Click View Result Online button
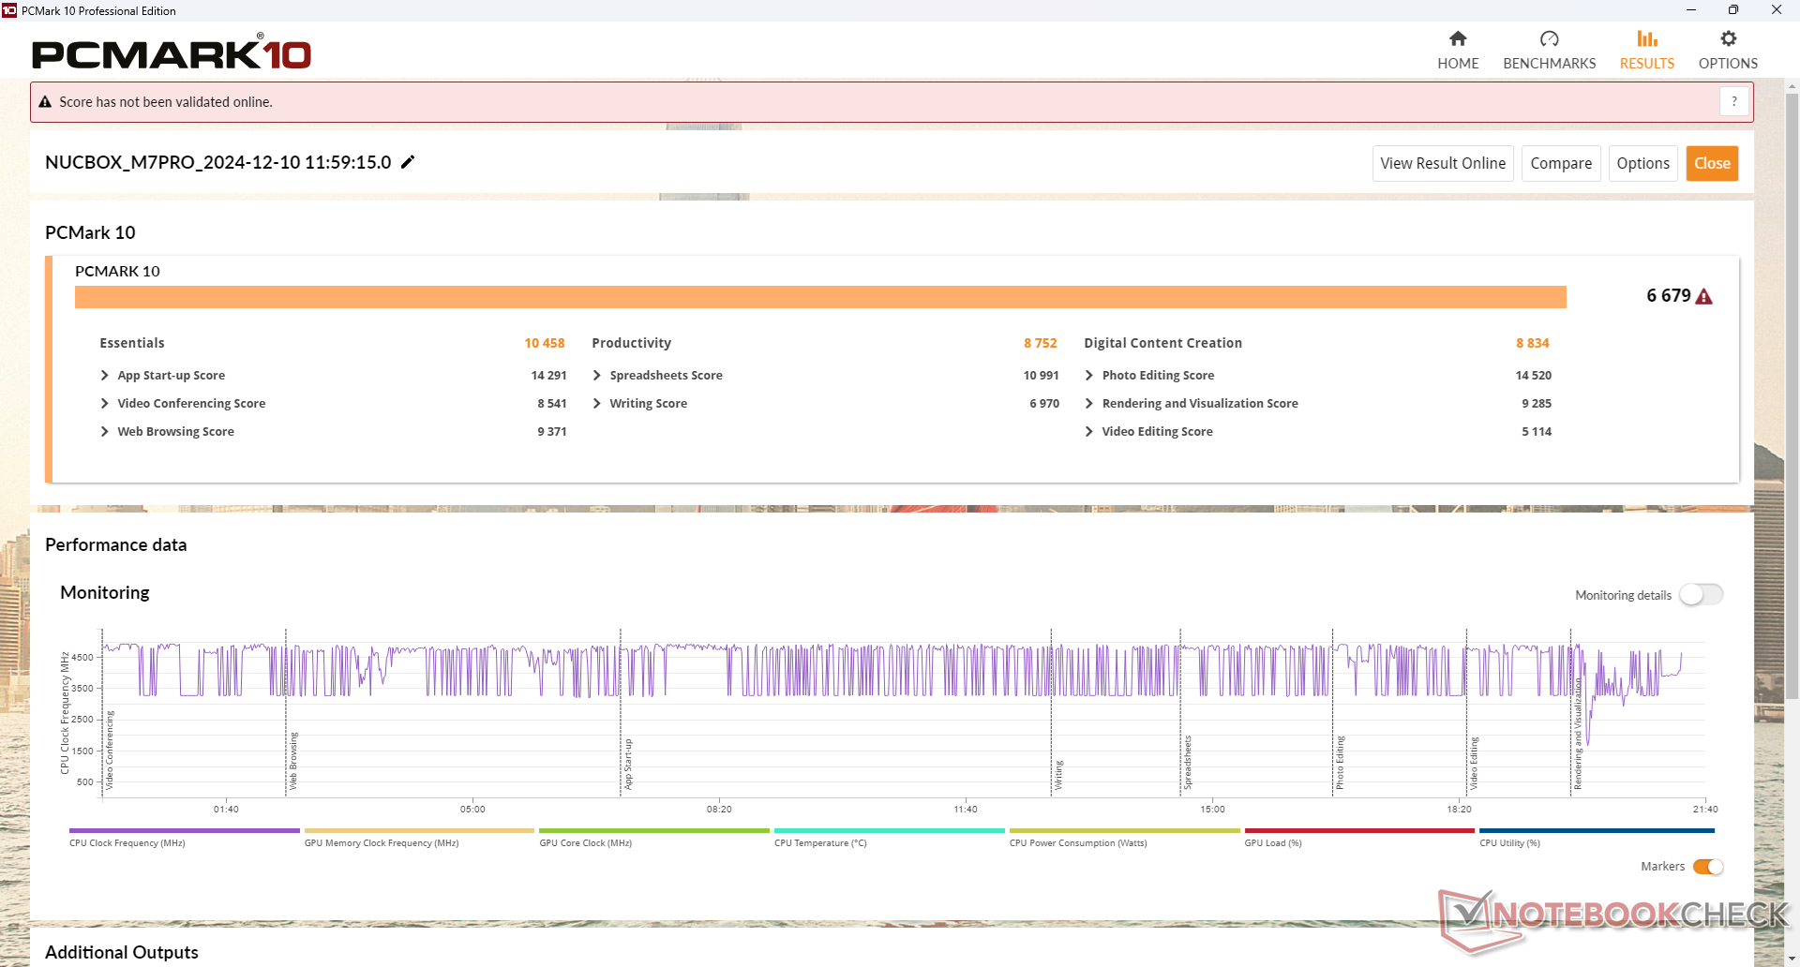Screen dimensions: 1800x967 pyautogui.click(x=1443, y=163)
